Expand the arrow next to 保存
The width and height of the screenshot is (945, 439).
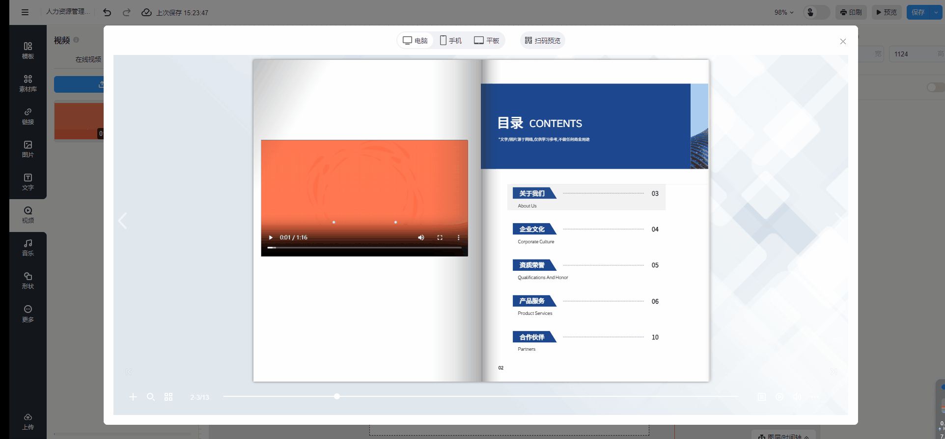tap(936, 12)
